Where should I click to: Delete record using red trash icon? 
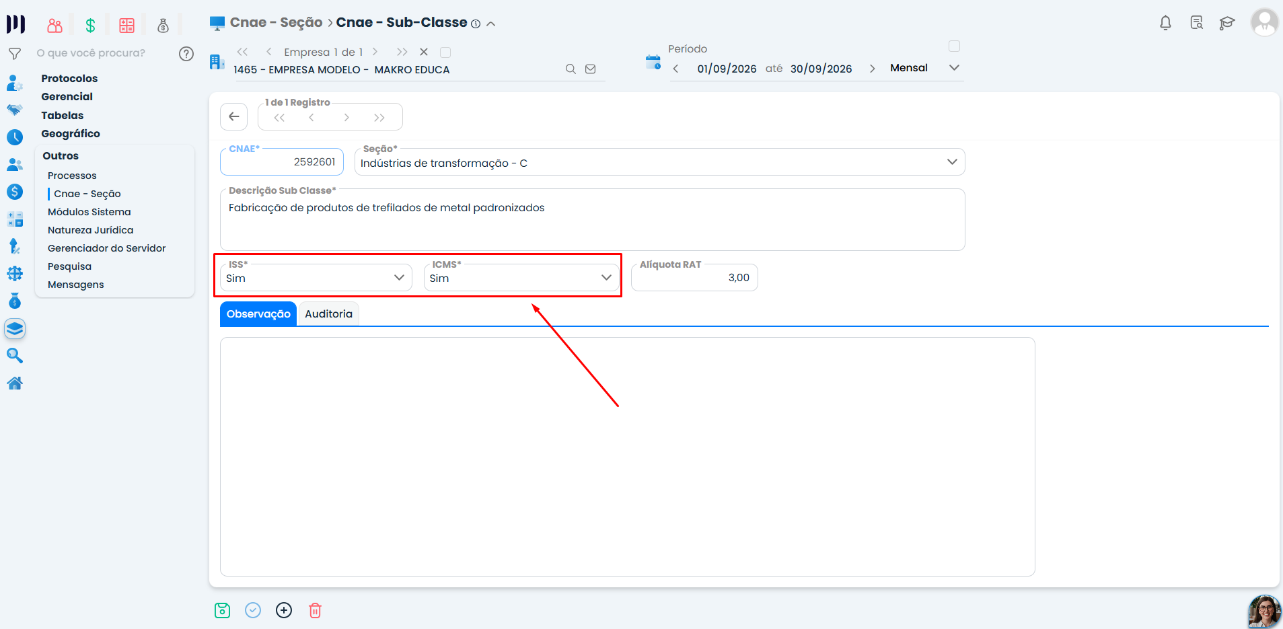pyautogui.click(x=315, y=610)
